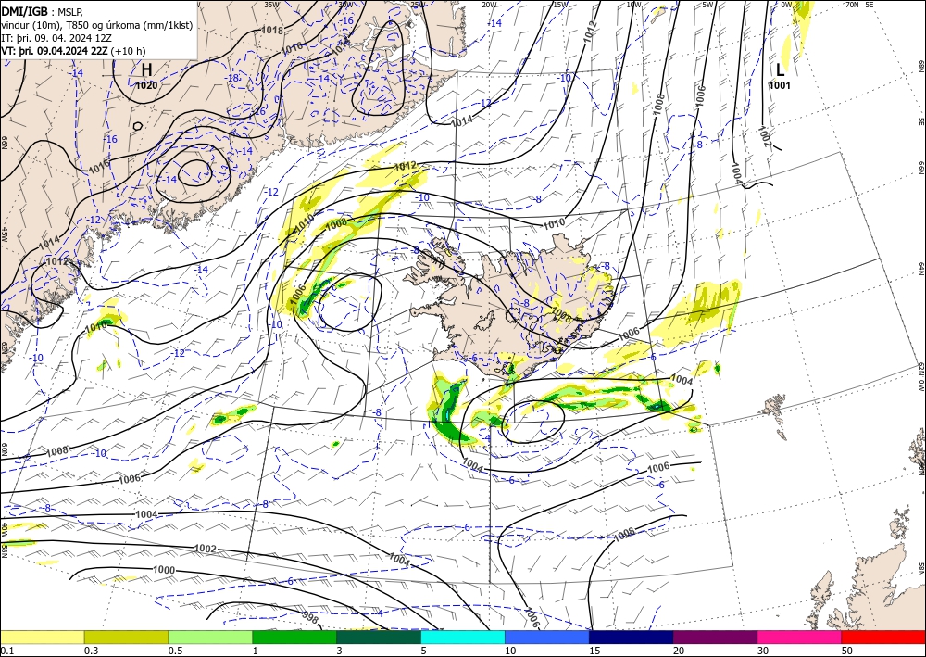This screenshot has width=926, height=657.
Task: Choose the navy 15–20 legend swatch
Action: pos(632,637)
